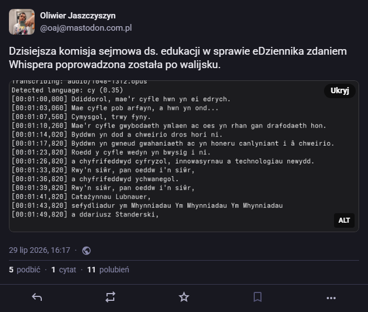
Task: View the 5 podbić boosts list
Action: [x=25, y=270]
